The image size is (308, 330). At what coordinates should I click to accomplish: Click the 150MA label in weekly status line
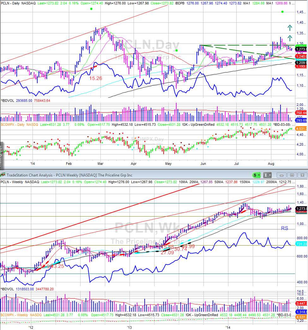tap(245, 182)
